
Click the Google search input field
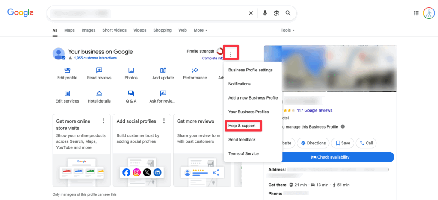tap(148, 13)
